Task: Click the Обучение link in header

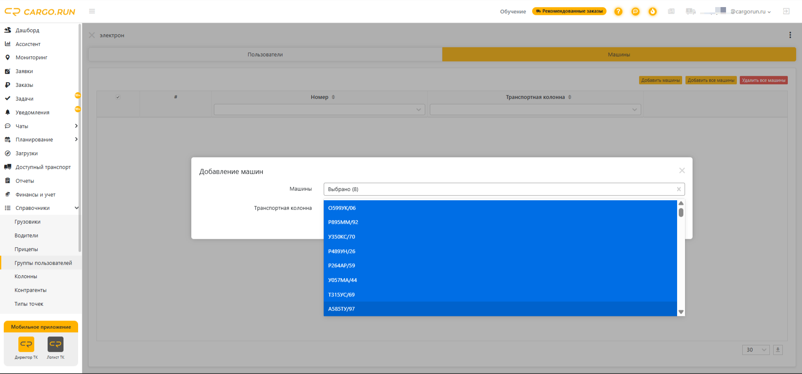Action: pyautogui.click(x=513, y=12)
